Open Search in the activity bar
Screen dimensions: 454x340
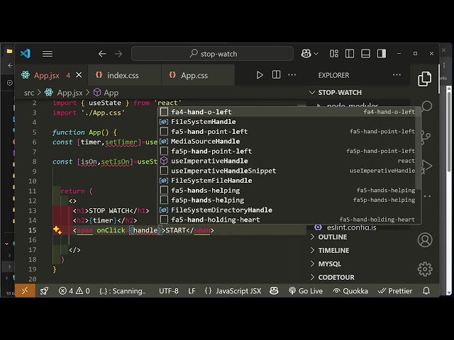click(426, 106)
